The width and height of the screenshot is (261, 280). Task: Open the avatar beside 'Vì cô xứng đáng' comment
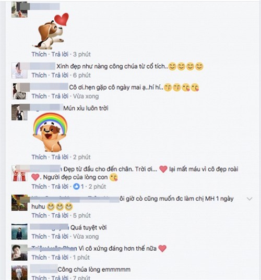coord(19,252)
